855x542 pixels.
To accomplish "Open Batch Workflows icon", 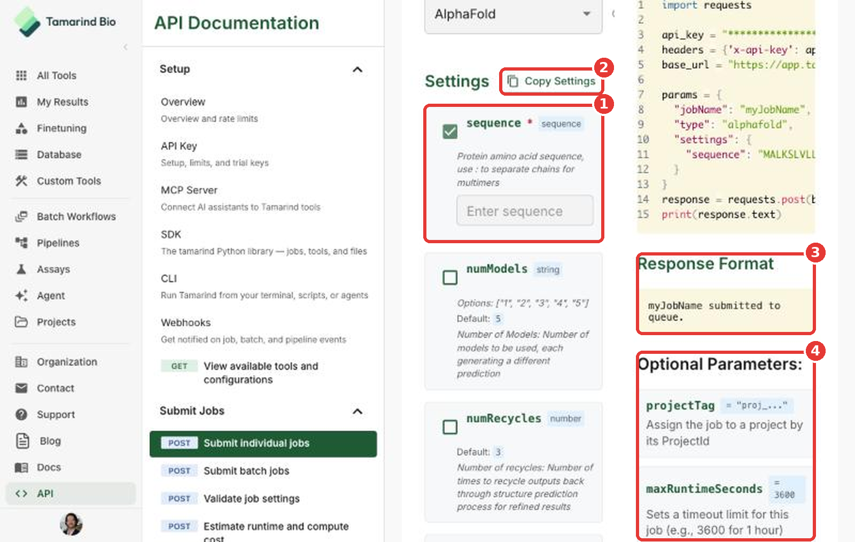I will (x=21, y=216).
